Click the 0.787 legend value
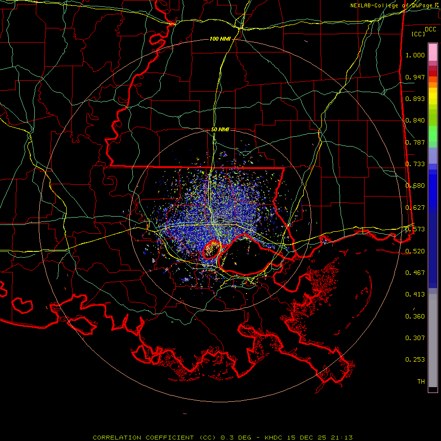 click(415, 142)
